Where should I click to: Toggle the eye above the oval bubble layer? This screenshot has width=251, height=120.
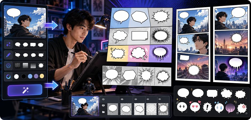(x=103, y=99)
